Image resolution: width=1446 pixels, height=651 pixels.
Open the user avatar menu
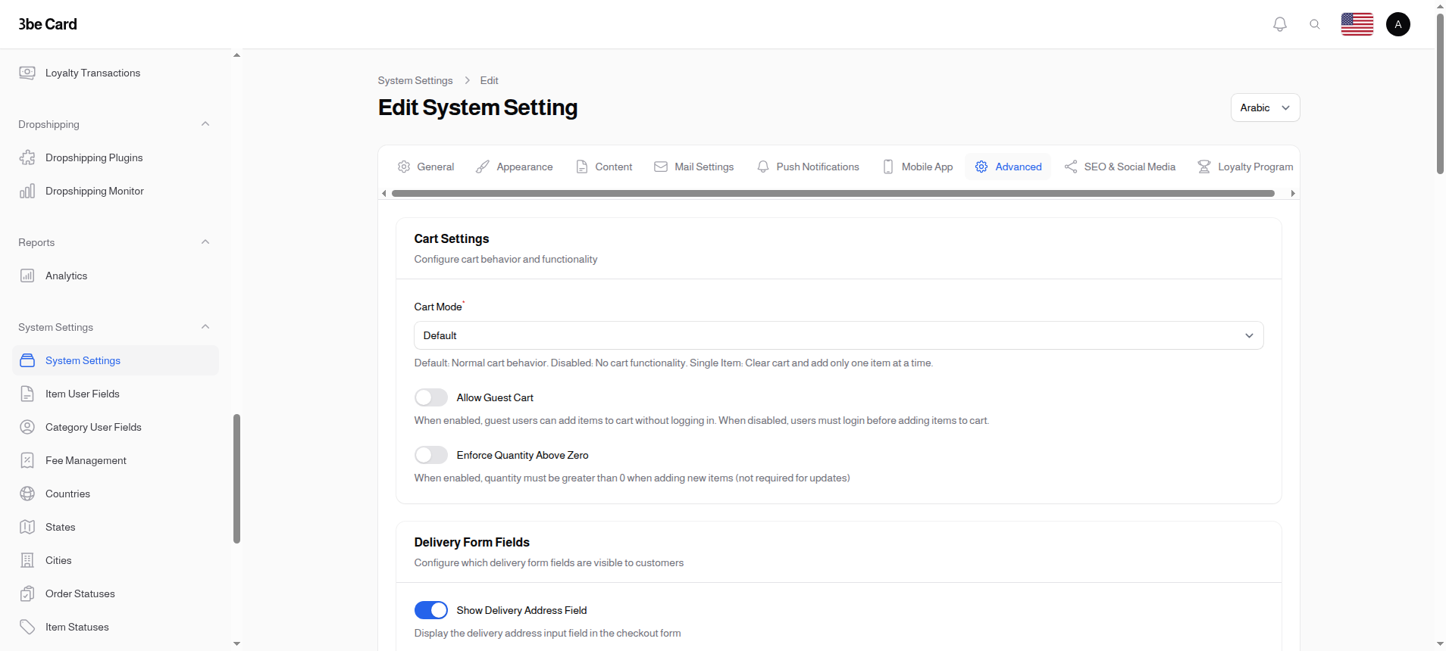click(x=1397, y=24)
